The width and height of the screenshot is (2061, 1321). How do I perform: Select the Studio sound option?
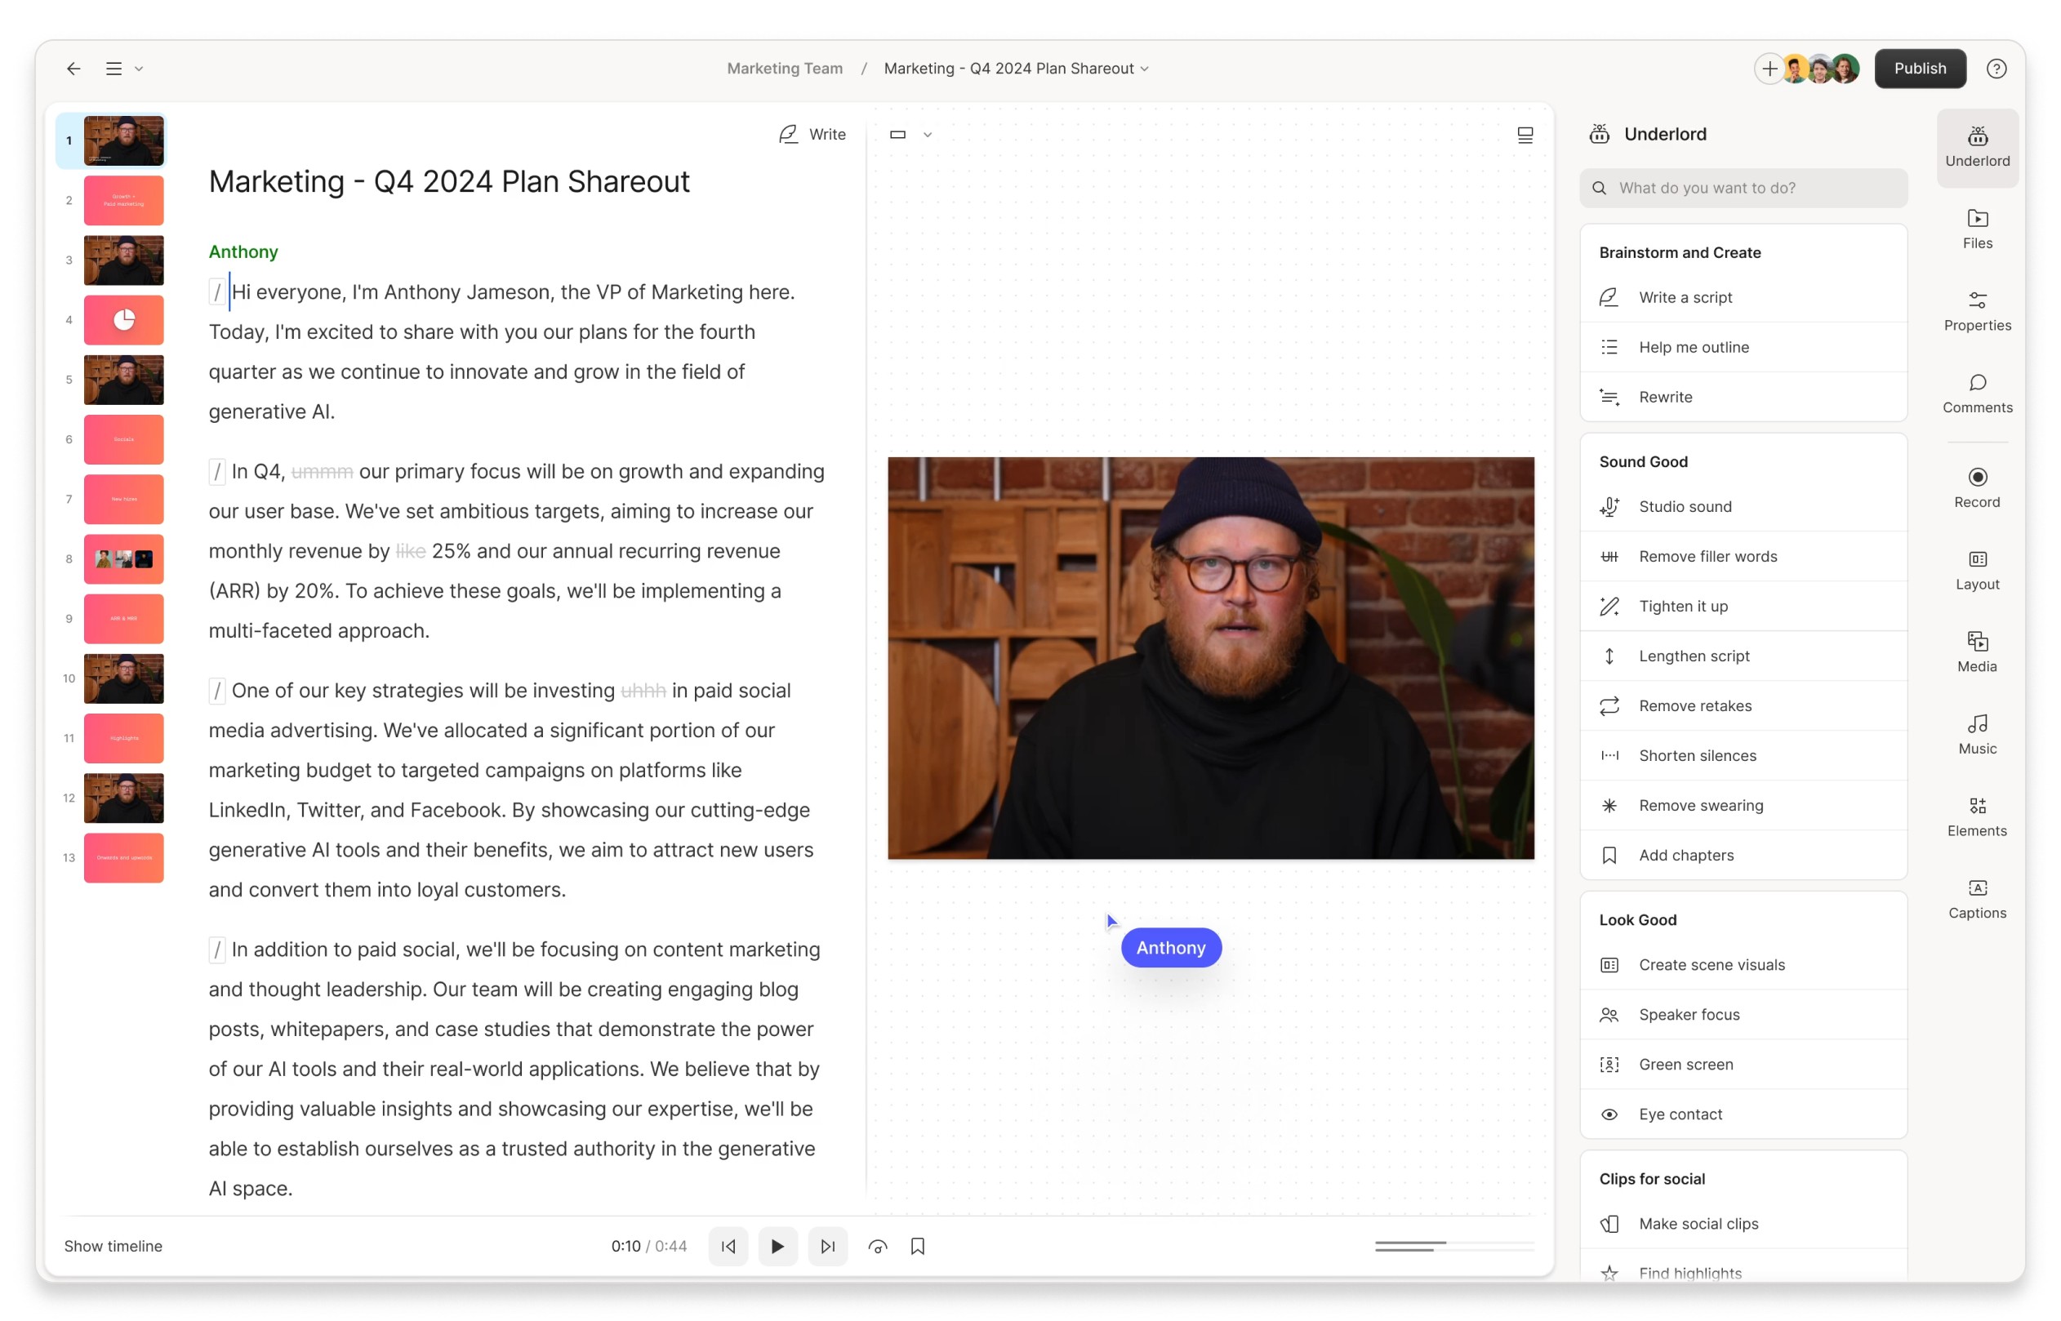pyautogui.click(x=1685, y=506)
